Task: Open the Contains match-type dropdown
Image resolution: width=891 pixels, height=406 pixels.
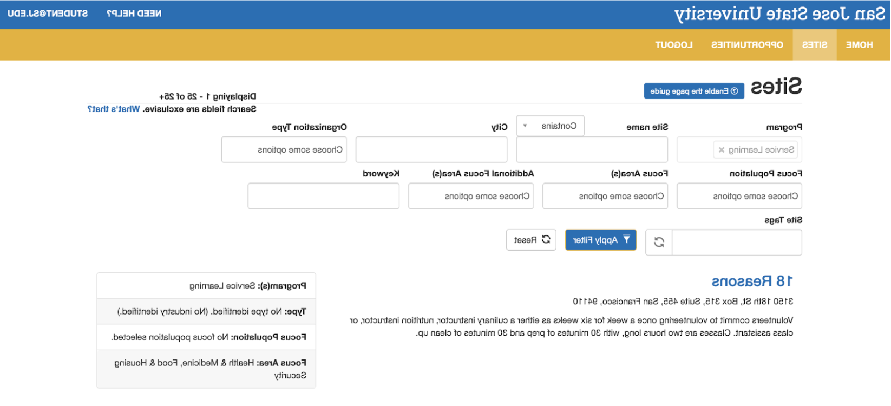Action: click(550, 126)
